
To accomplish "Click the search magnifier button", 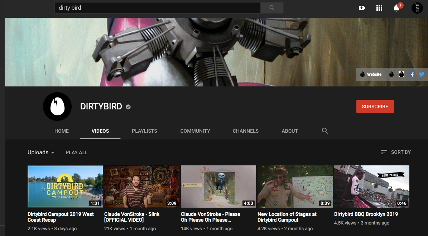I will coord(272,8).
